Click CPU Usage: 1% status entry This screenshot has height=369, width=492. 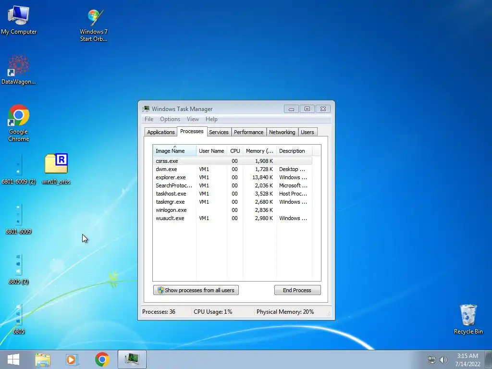point(213,311)
